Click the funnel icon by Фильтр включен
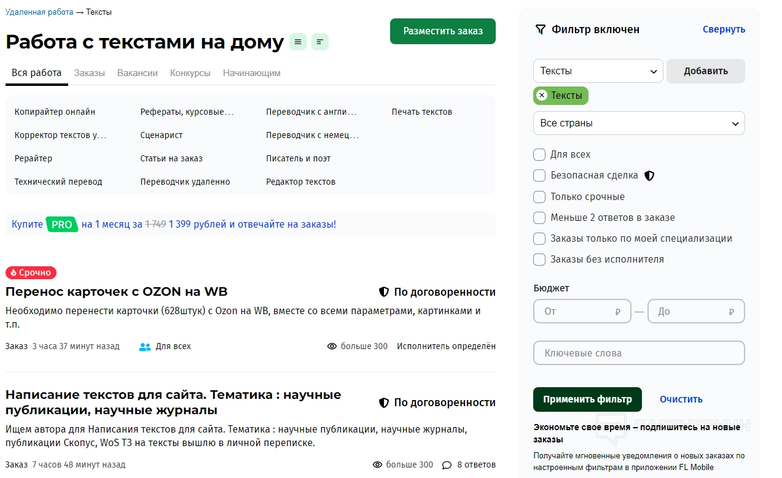This screenshot has height=478, width=782. pos(541,29)
